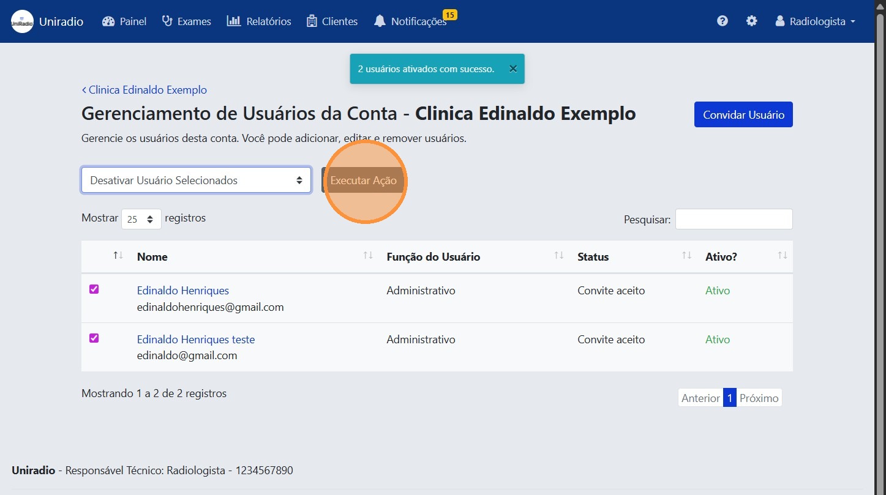886x495 pixels.
Task: Click the Radiologista user profile icon
Action: pos(779,21)
